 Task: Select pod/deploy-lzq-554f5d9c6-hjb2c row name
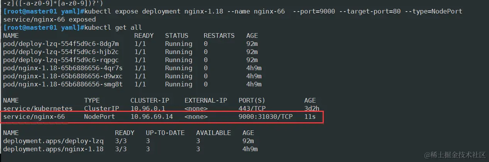pos(61,52)
